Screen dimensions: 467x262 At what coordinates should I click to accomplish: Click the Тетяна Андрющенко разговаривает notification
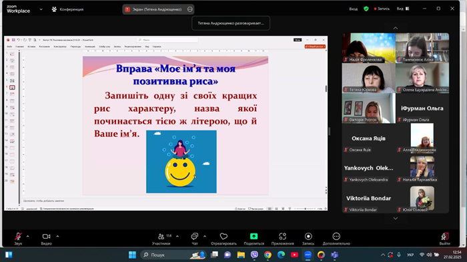tap(231, 23)
